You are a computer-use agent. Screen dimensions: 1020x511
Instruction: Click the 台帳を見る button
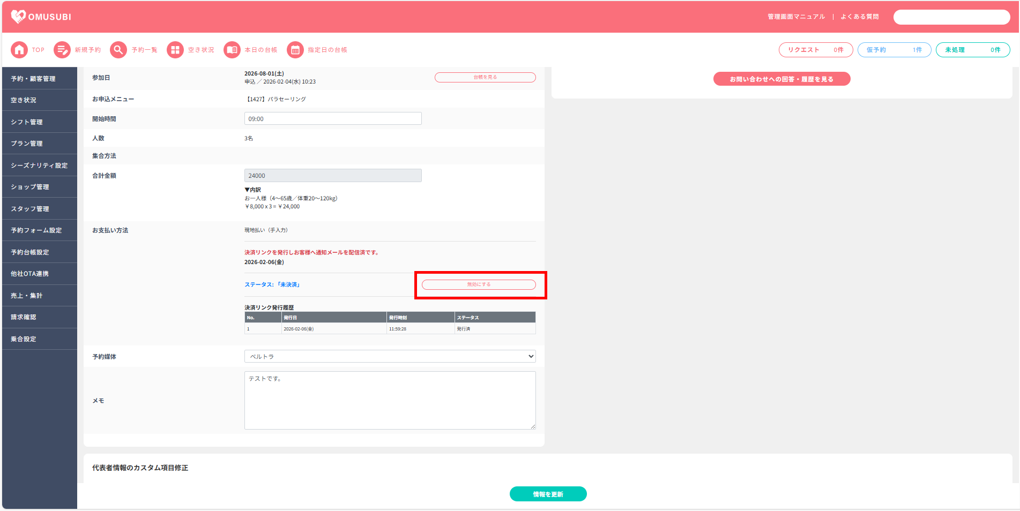point(485,78)
